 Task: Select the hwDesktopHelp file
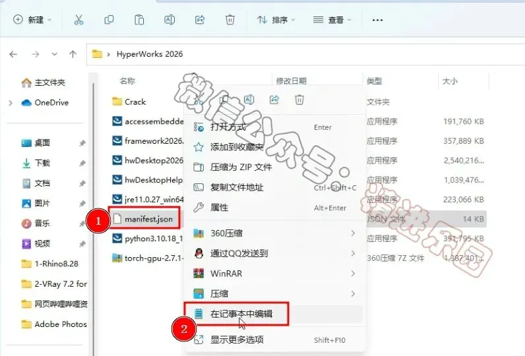click(x=148, y=180)
